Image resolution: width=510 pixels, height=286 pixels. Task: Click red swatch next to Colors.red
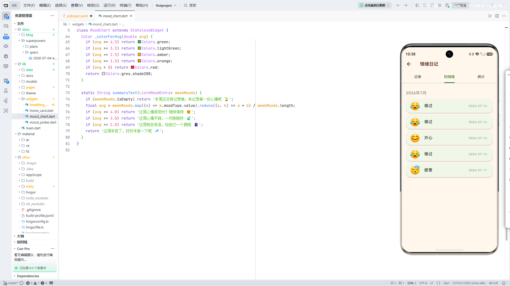133,67
